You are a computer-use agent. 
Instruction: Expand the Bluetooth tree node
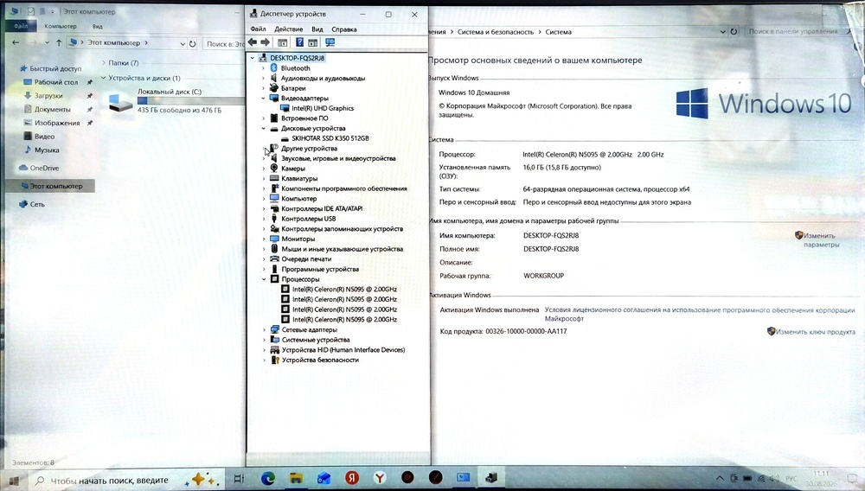pos(263,68)
